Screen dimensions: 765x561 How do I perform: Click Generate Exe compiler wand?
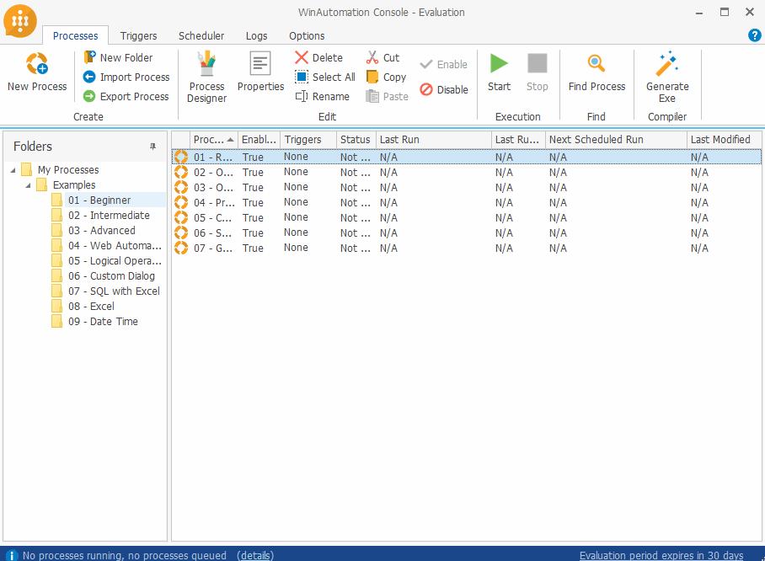pos(667,77)
